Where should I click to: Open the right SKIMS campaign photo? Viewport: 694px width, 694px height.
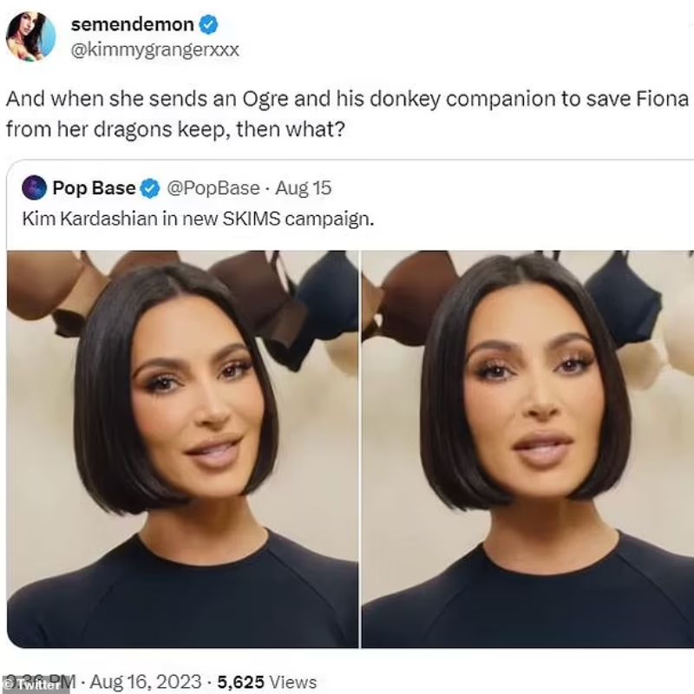pos(527,448)
